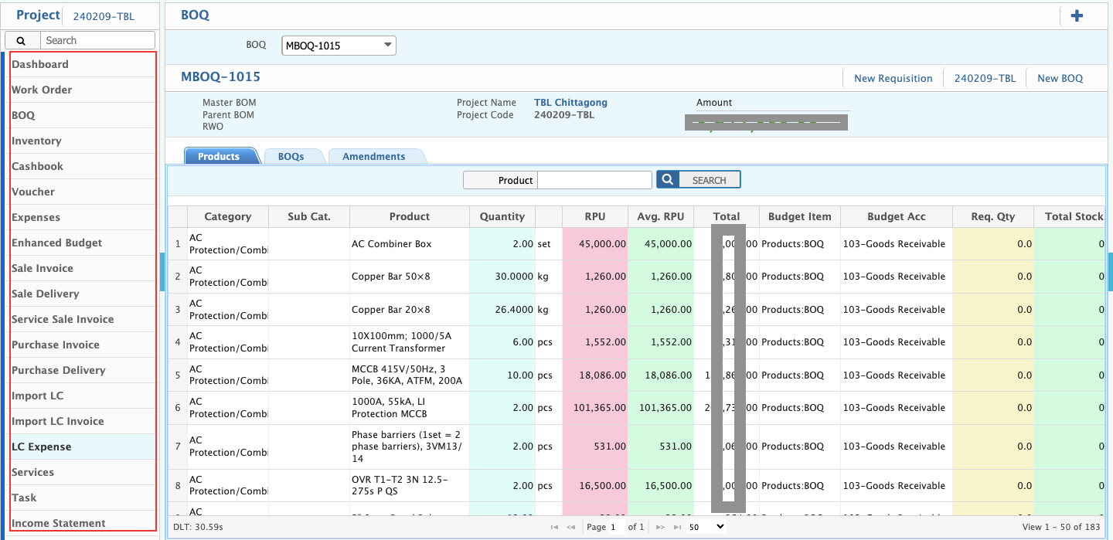Viewport: 1113px width, 540px height.
Task: Switch to the Amendments tab
Action: 373,155
